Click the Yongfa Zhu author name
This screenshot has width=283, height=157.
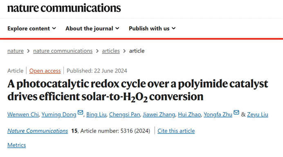click(x=218, y=115)
